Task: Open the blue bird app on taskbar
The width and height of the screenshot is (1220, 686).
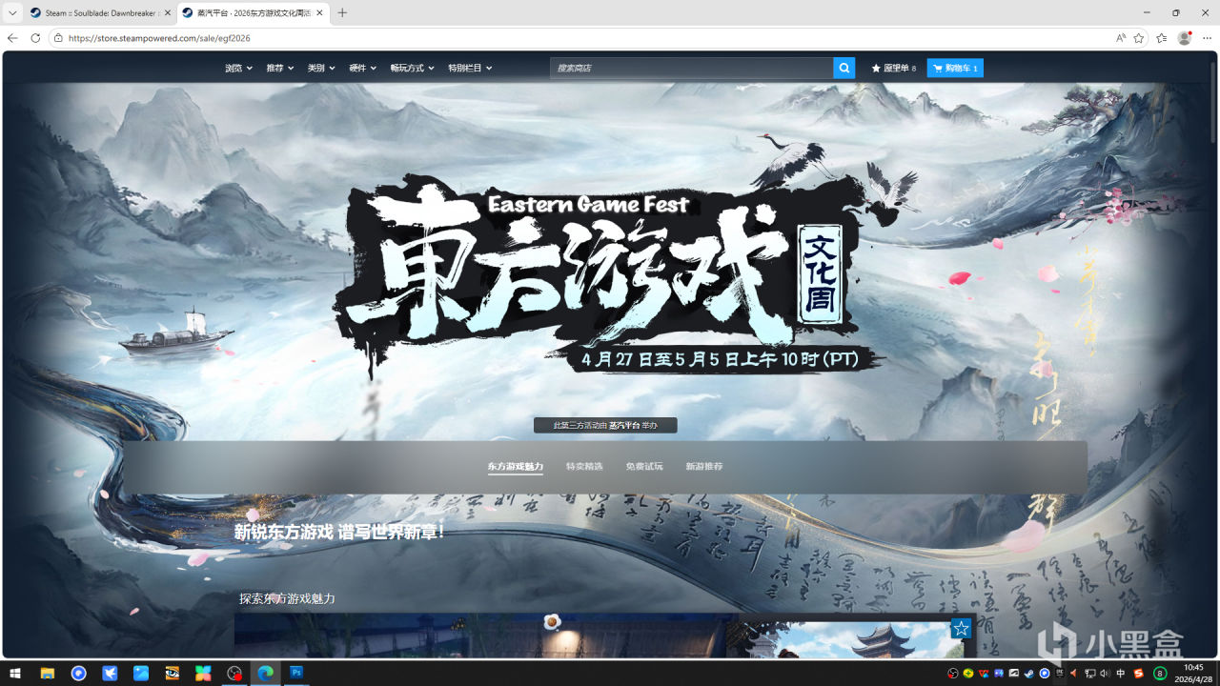Action: [x=110, y=674]
